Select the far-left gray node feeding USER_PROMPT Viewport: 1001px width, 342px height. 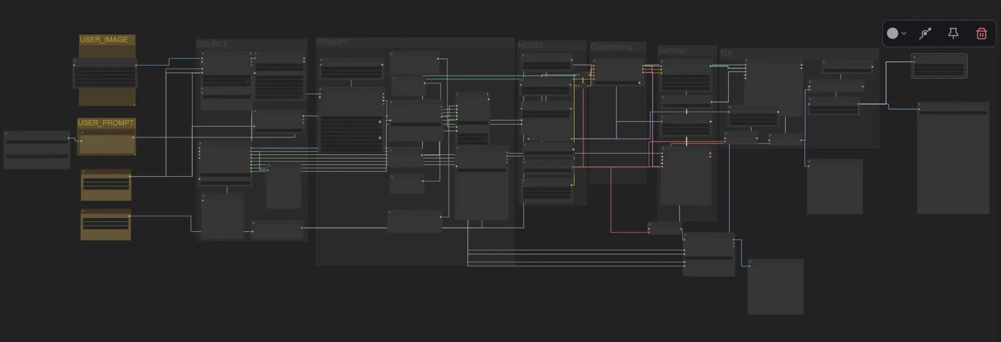[37, 150]
